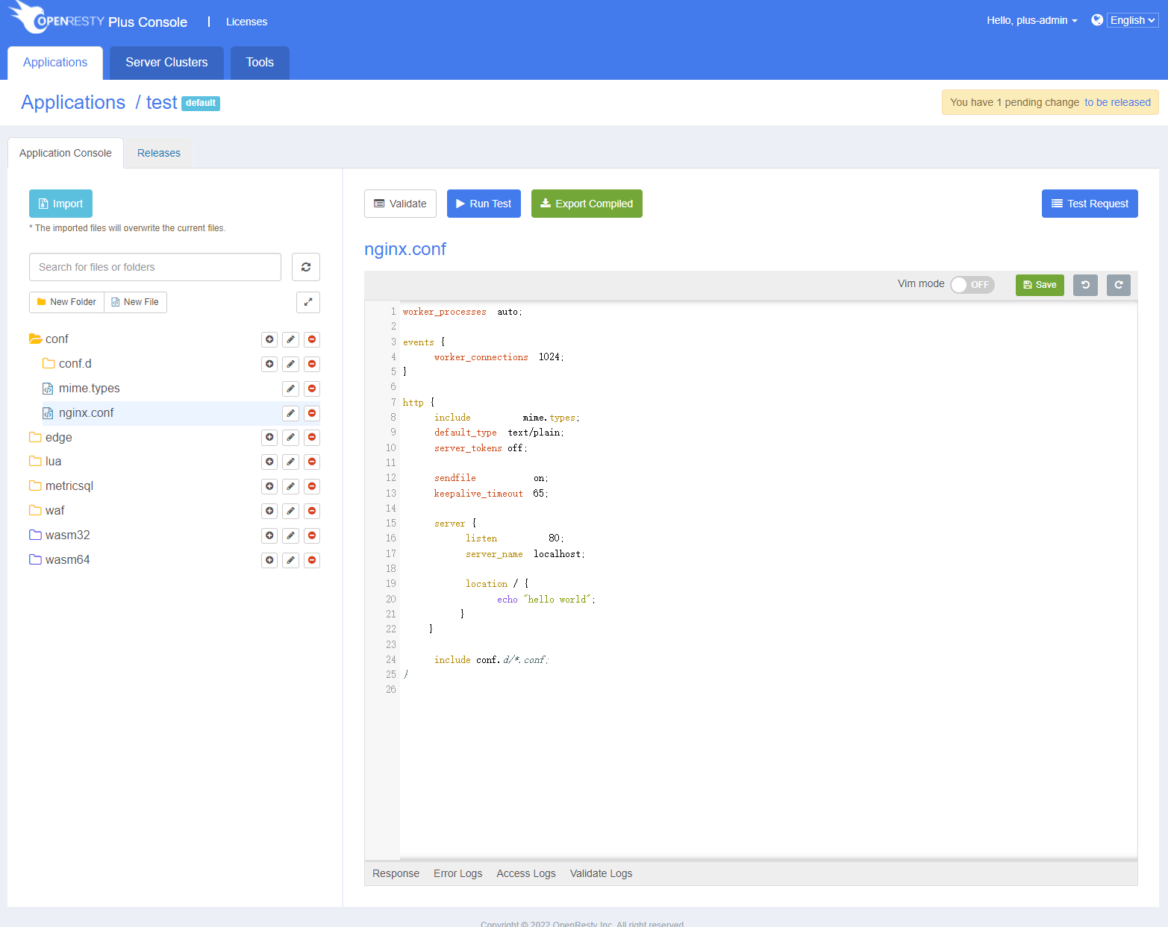Edit the conf.d folder name
Image resolution: width=1168 pixels, height=927 pixels.
click(291, 364)
